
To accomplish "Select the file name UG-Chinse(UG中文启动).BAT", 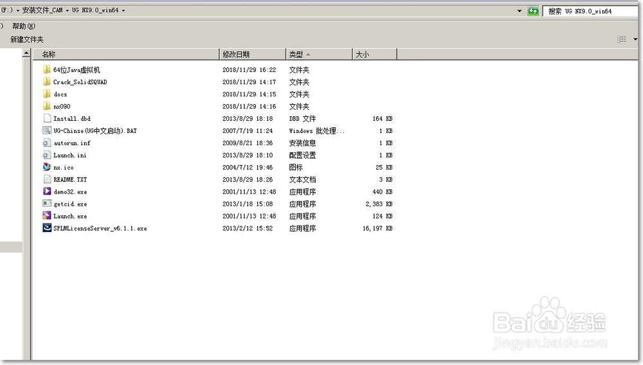I will (x=95, y=130).
